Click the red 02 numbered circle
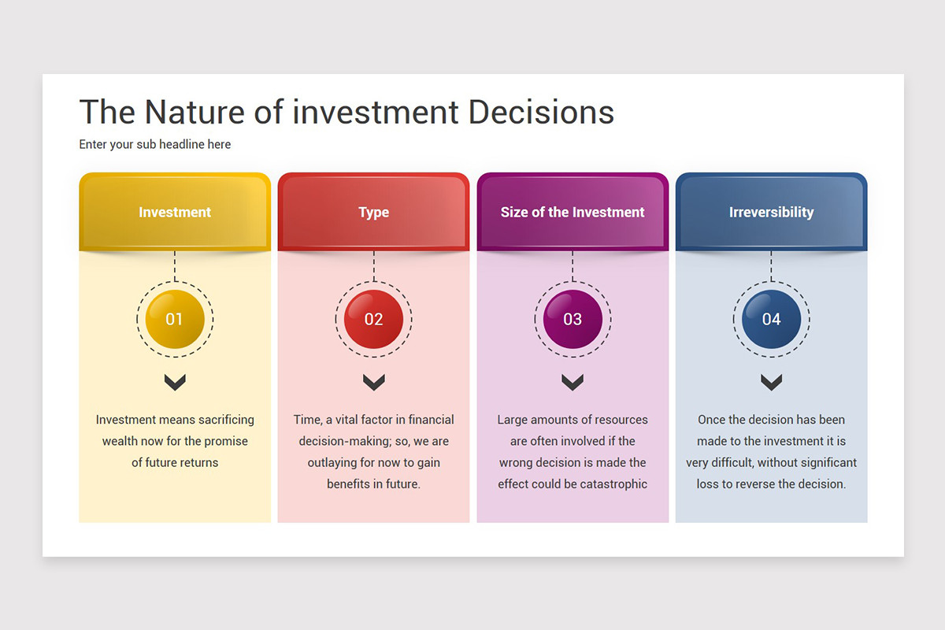945x630 pixels. (373, 319)
